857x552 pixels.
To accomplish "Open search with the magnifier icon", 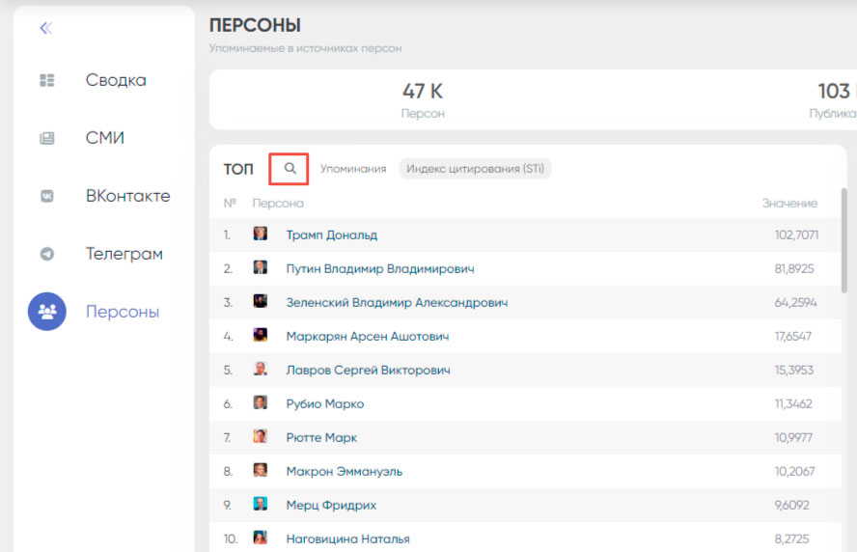I will coord(290,169).
